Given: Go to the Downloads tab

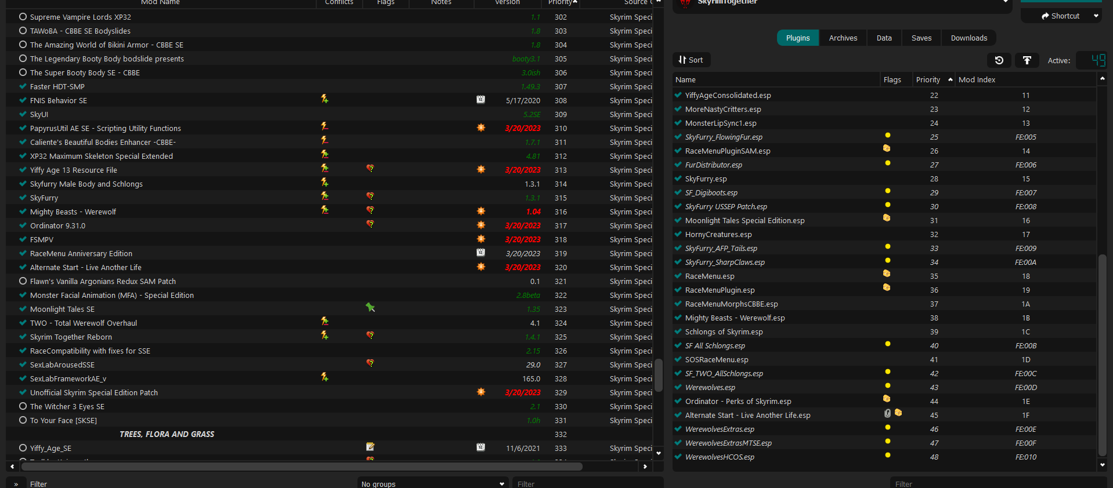Looking at the screenshot, I should [x=969, y=38].
